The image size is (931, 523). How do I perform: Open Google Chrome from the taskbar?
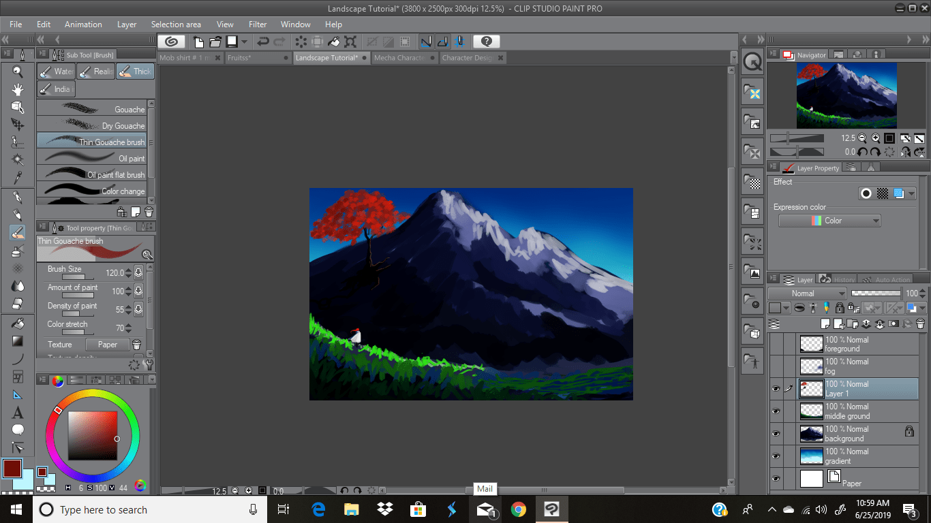519,509
